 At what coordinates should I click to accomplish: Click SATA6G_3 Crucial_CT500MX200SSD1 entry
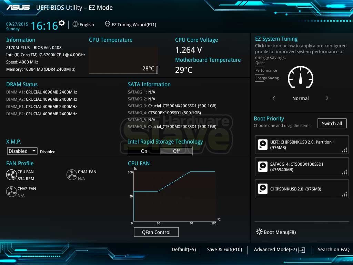click(x=172, y=106)
